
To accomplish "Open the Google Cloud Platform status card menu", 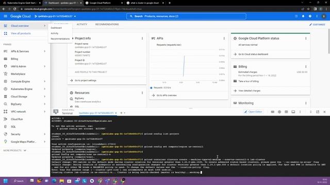I will pyautogui.click(x=306, y=39).
